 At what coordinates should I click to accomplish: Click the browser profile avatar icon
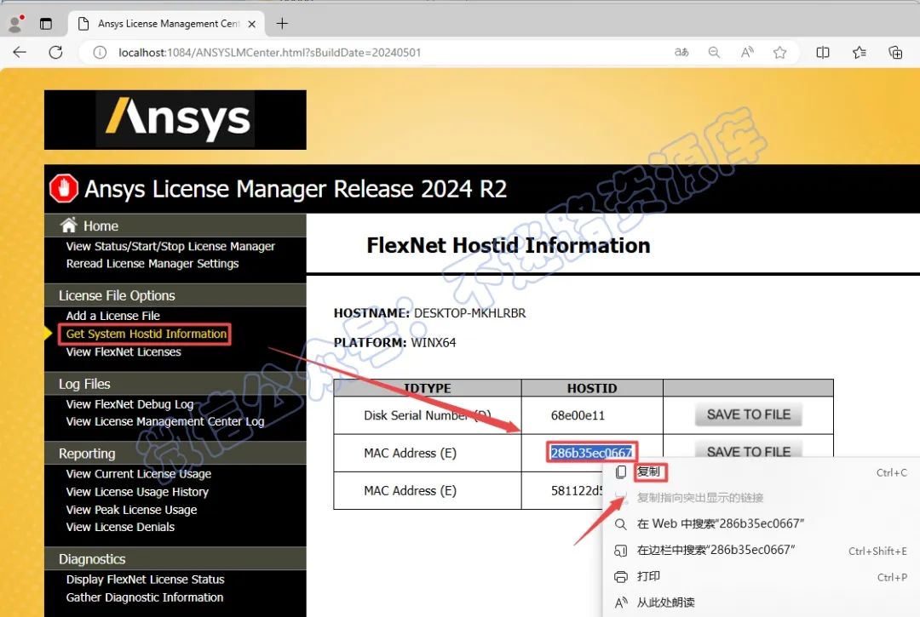coord(15,24)
